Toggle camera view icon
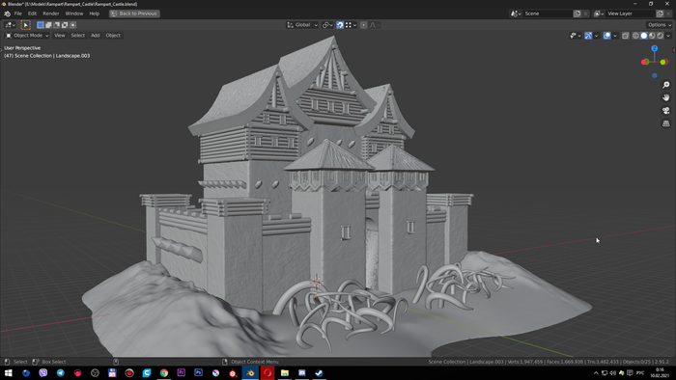676x380 pixels. (666, 111)
